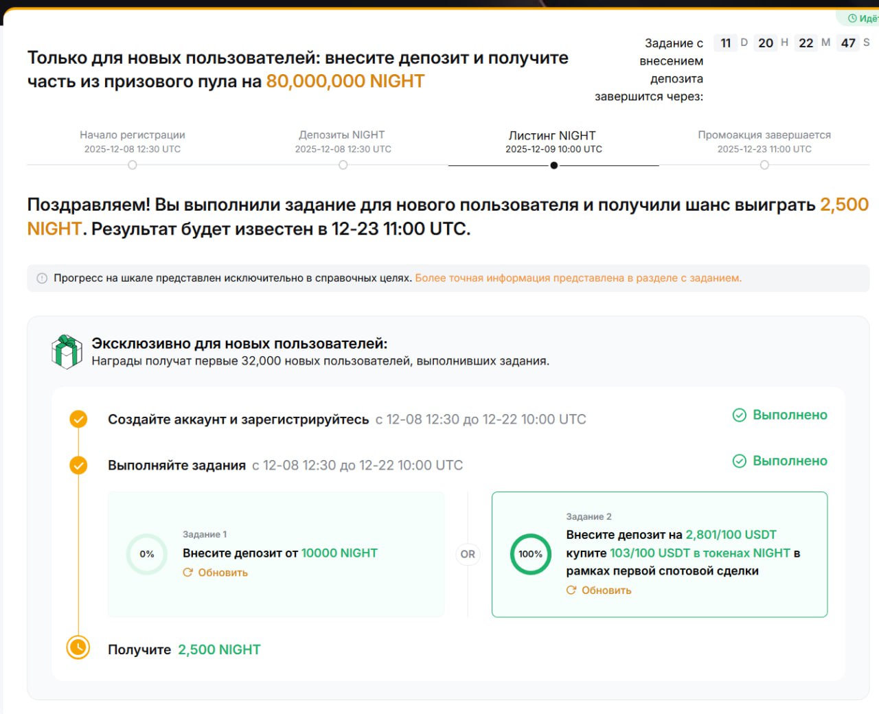
Task: Click the OR divider between tasks
Action: [x=468, y=554]
